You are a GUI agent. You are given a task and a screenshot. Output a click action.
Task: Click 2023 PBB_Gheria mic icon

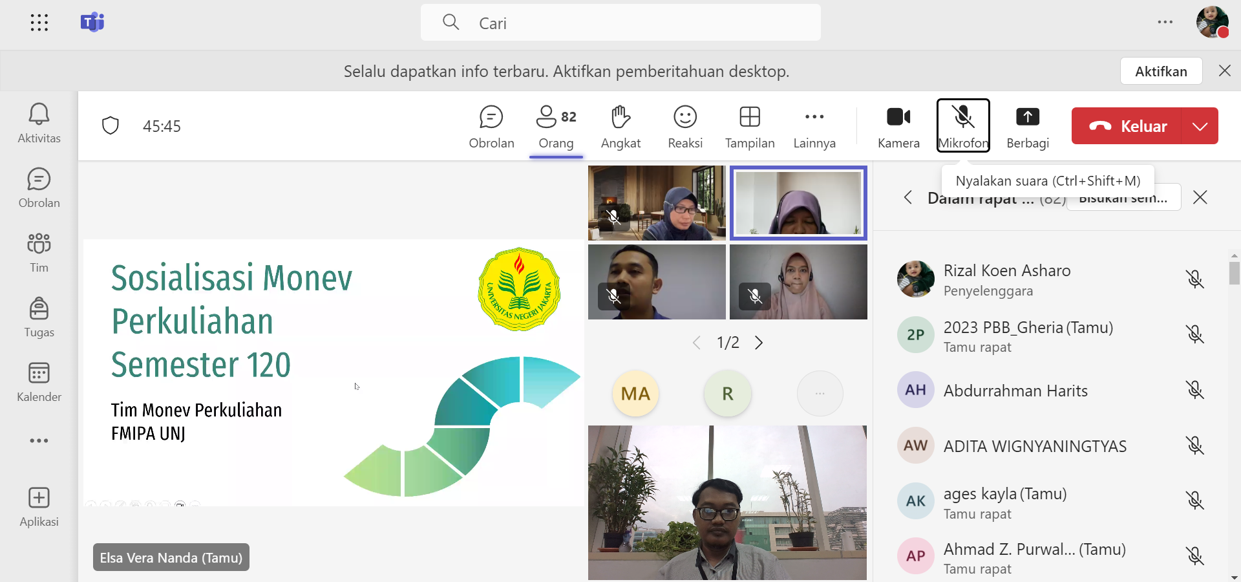(1194, 334)
